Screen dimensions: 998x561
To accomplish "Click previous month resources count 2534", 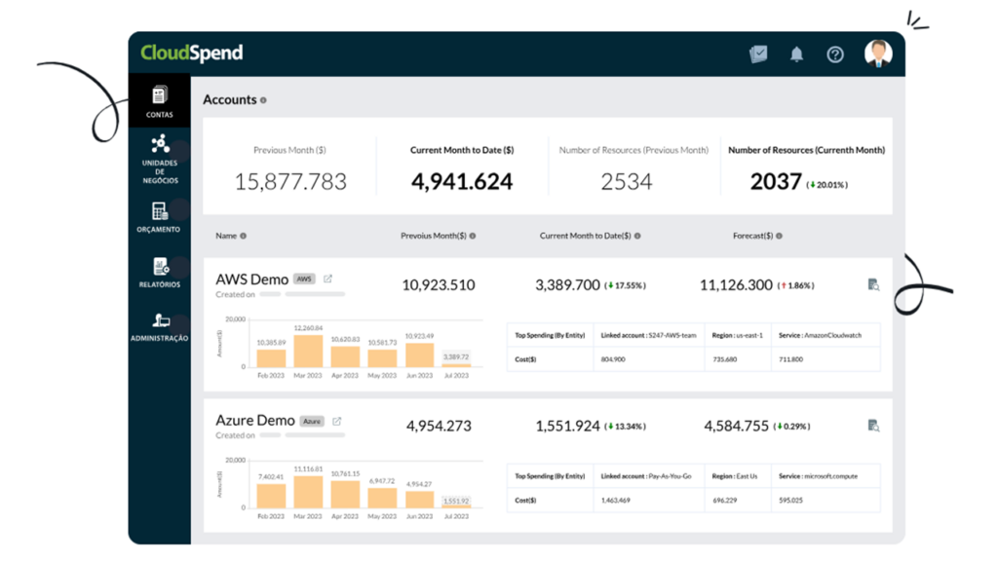I will pos(627,182).
